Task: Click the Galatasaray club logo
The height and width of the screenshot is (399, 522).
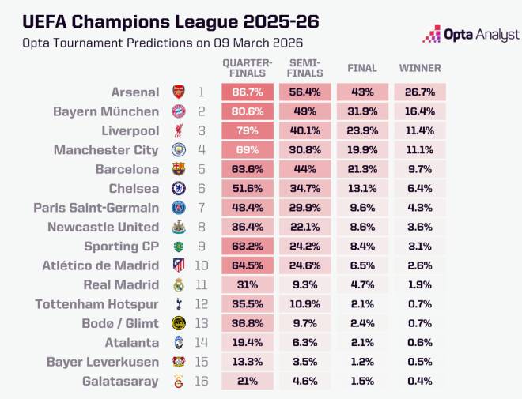Action: tap(178, 382)
